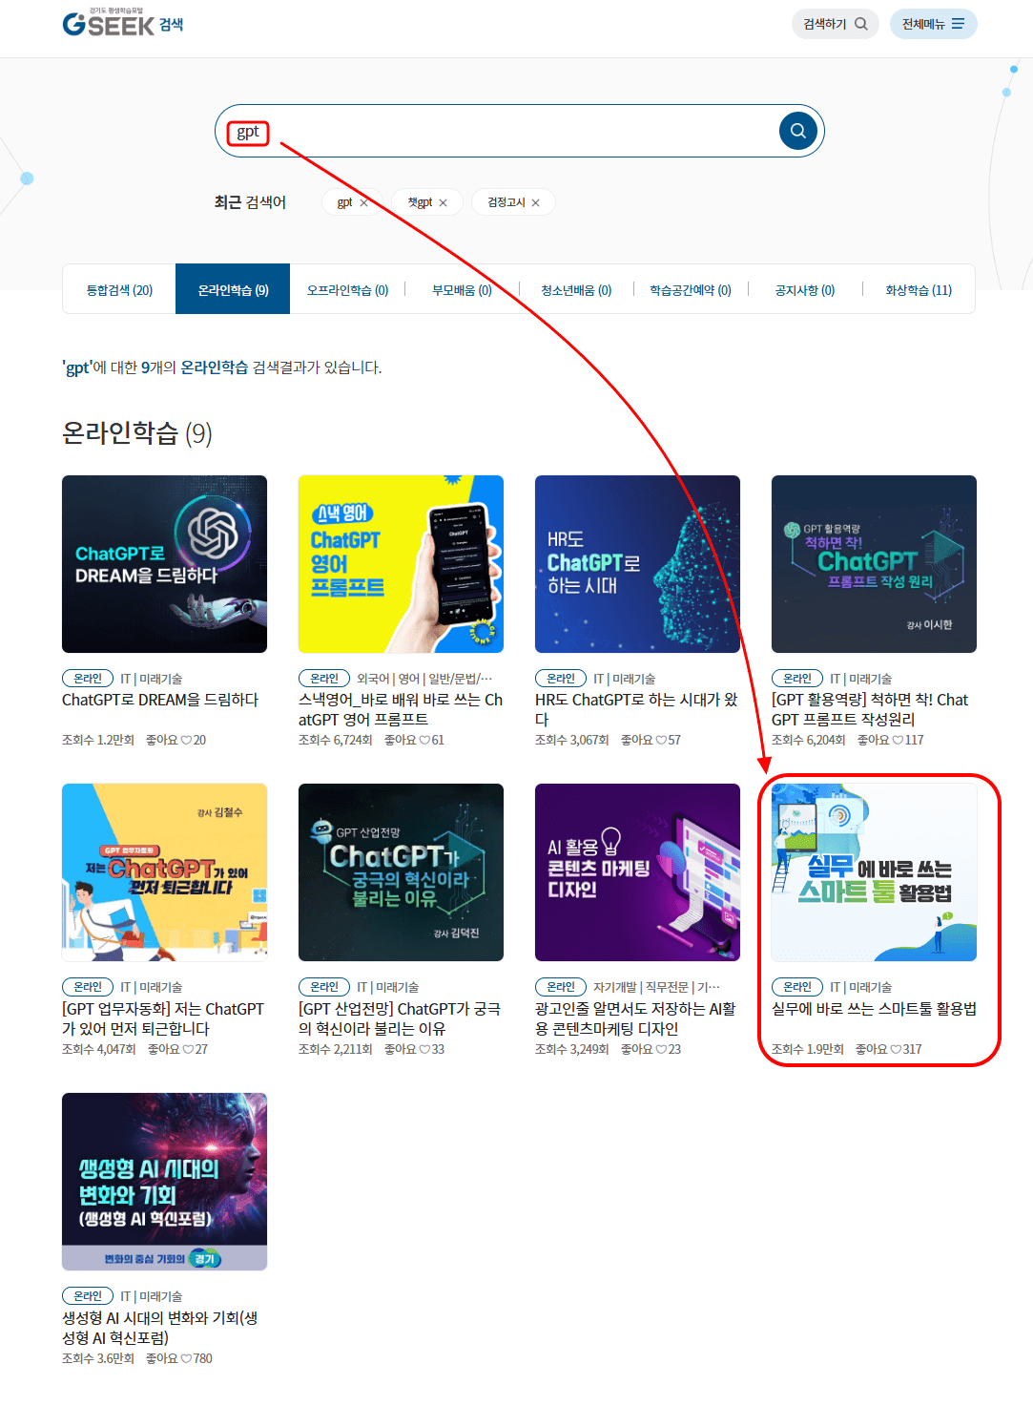Remove recent search term '검정고시'
Image resolution: width=1033 pixels, height=1406 pixels.
click(x=535, y=202)
